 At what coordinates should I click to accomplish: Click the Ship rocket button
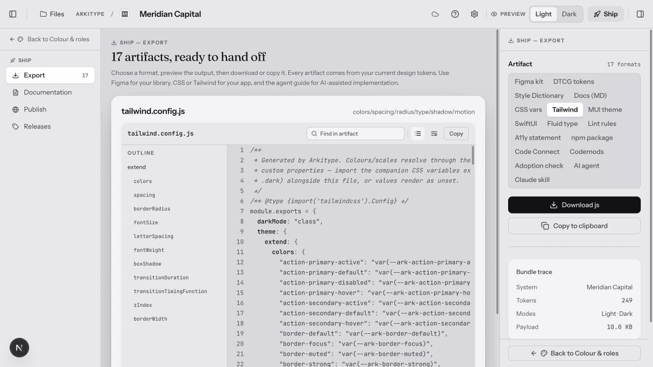click(x=606, y=14)
